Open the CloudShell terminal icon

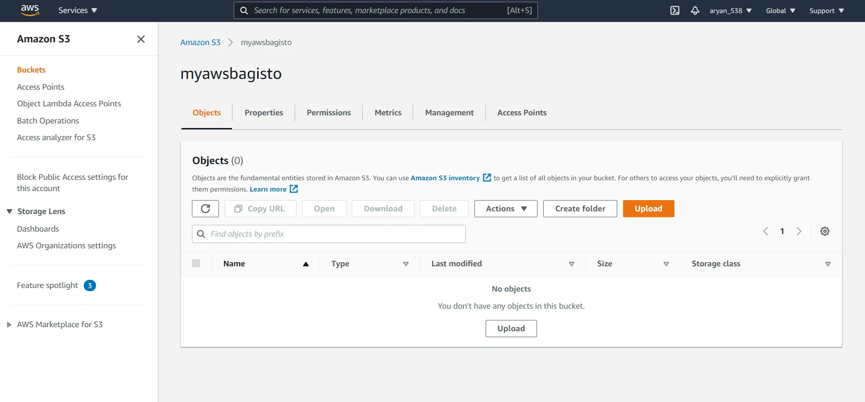[x=674, y=10]
